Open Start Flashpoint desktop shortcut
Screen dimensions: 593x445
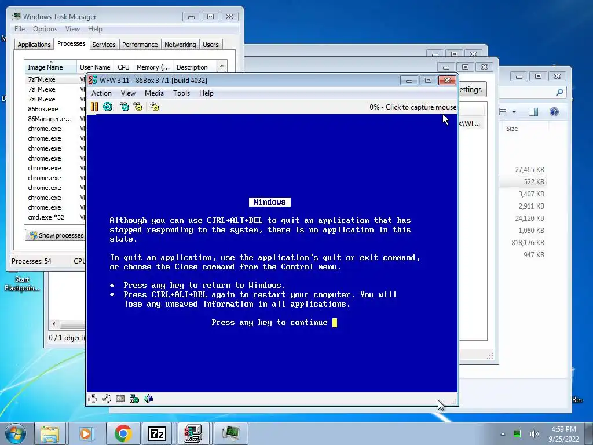21,283
